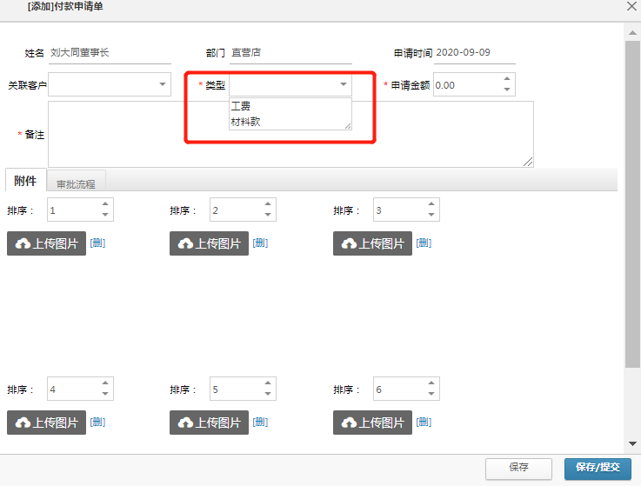This screenshot has height=486, width=641.
Task: Click the dialog's vertical scrollbar
Action: (632, 200)
